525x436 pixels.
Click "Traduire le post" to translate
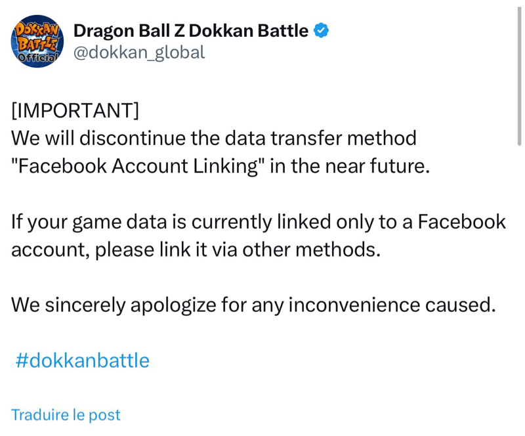pos(66,415)
